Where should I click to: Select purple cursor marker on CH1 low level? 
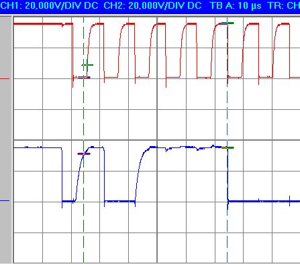coord(84,78)
